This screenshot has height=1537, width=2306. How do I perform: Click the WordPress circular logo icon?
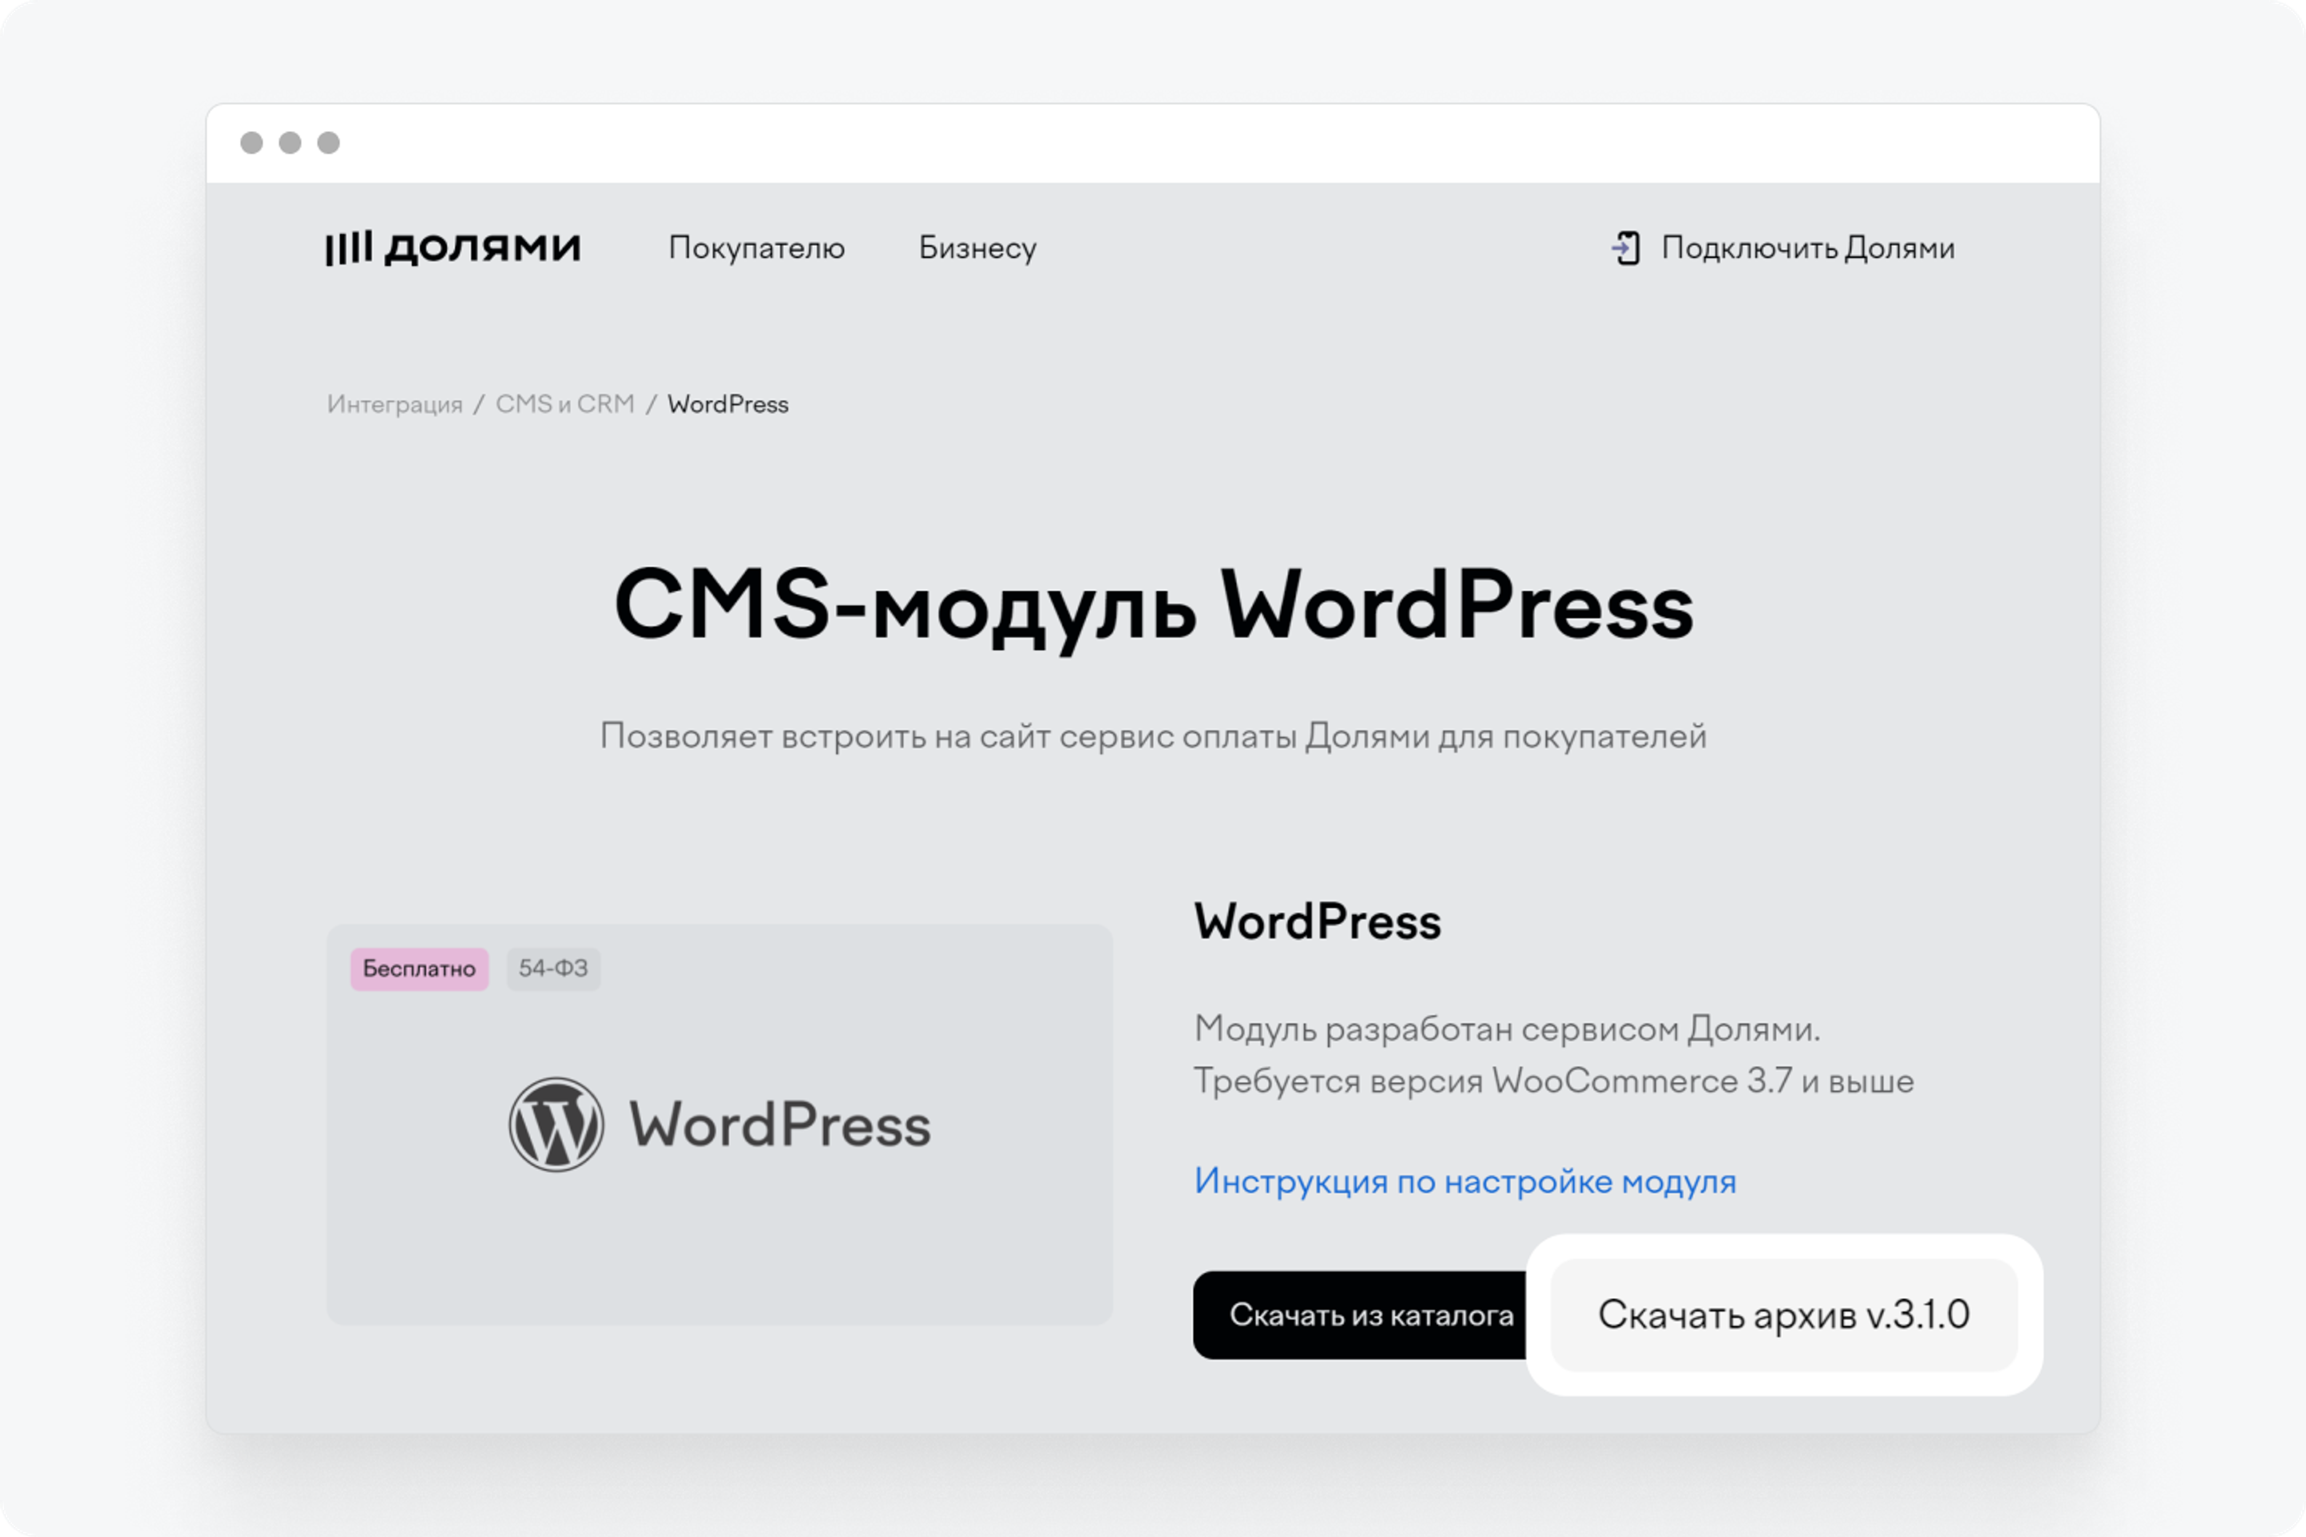click(x=556, y=1124)
